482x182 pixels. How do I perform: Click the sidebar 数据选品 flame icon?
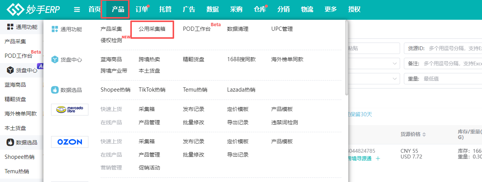[x=10, y=142]
